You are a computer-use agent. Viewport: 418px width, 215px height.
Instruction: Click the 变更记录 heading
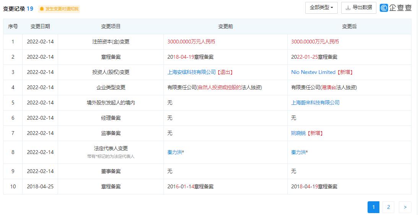tap(14, 9)
